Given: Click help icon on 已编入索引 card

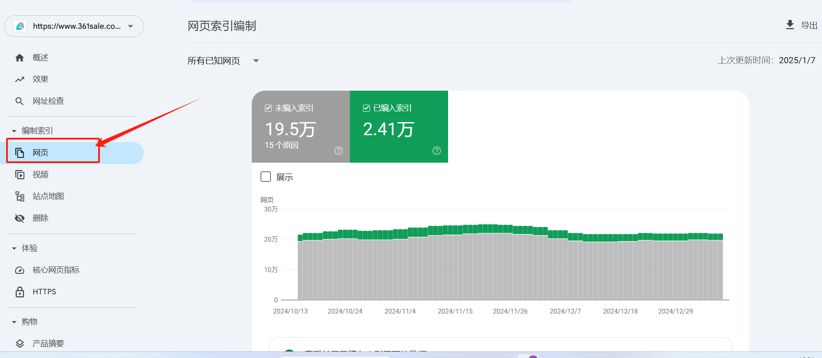Looking at the screenshot, I should coord(437,150).
